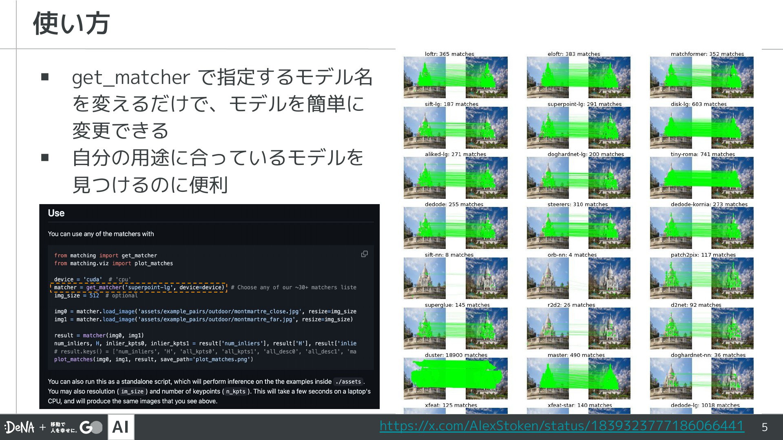
Task: Click the 'from matching import get_matcher' line
Action: tap(106, 255)
